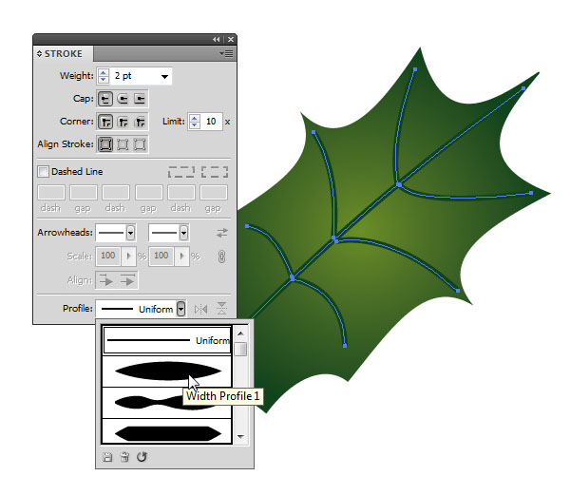The width and height of the screenshot is (570, 495).
Task: Click second arrowhead Scale value field
Action: pos(161,256)
